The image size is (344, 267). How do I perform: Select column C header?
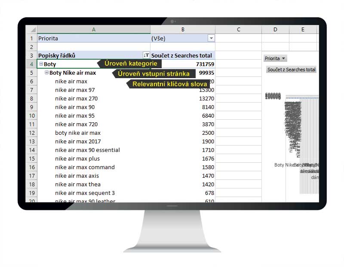(x=239, y=29)
